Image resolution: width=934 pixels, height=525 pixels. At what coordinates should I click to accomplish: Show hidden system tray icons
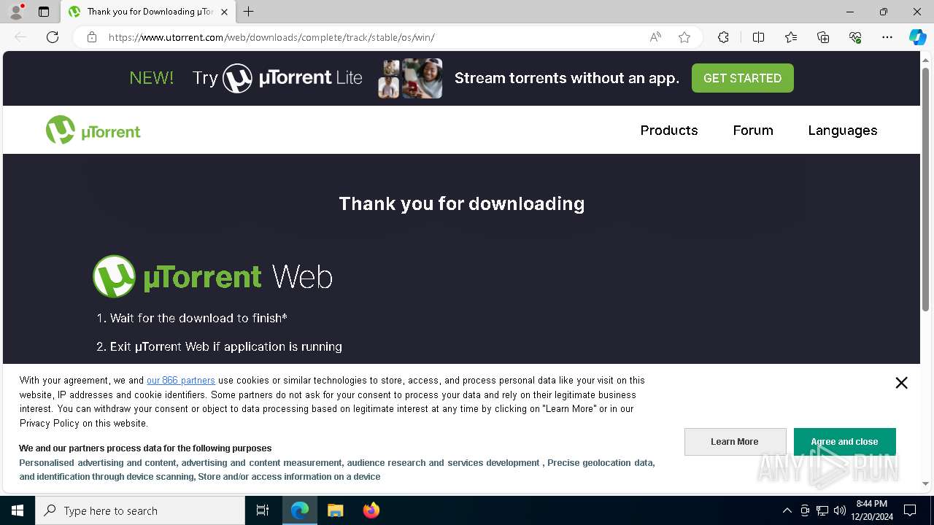(x=787, y=510)
